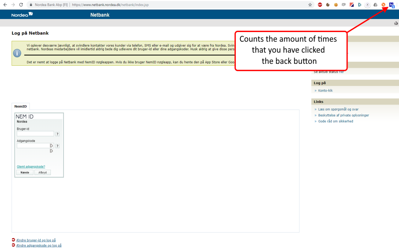The width and height of the screenshot is (399, 249).
Task: Click 'Nordea' text in NemID box
Action: (x=22, y=122)
